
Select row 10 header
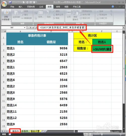click(4, 93)
